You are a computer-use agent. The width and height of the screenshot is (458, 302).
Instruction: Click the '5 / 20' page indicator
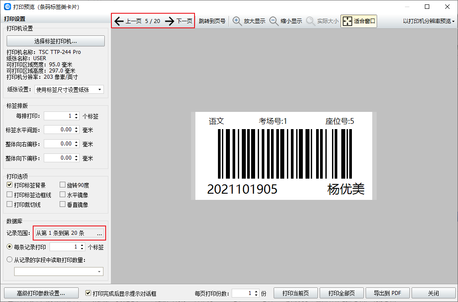pos(153,21)
